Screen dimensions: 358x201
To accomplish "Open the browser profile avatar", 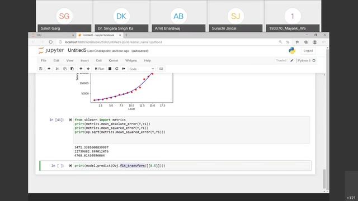I will [x=315, y=42].
